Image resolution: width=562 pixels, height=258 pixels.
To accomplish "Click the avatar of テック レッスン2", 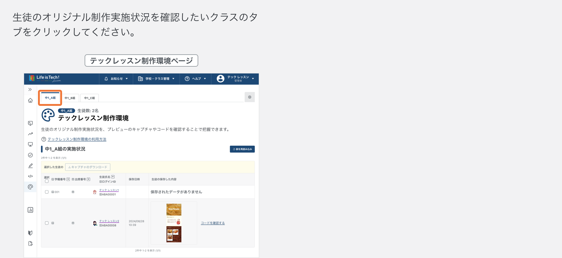I will (95, 223).
